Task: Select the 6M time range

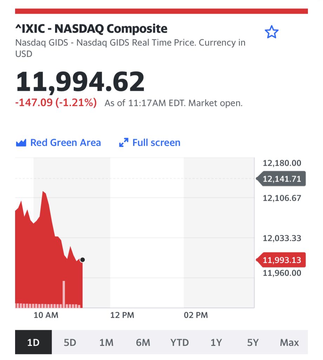Action: (x=143, y=342)
